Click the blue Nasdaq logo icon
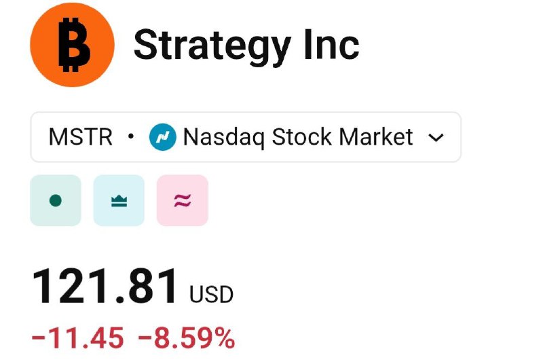Screen dimensions: 543x362 (x=163, y=137)
